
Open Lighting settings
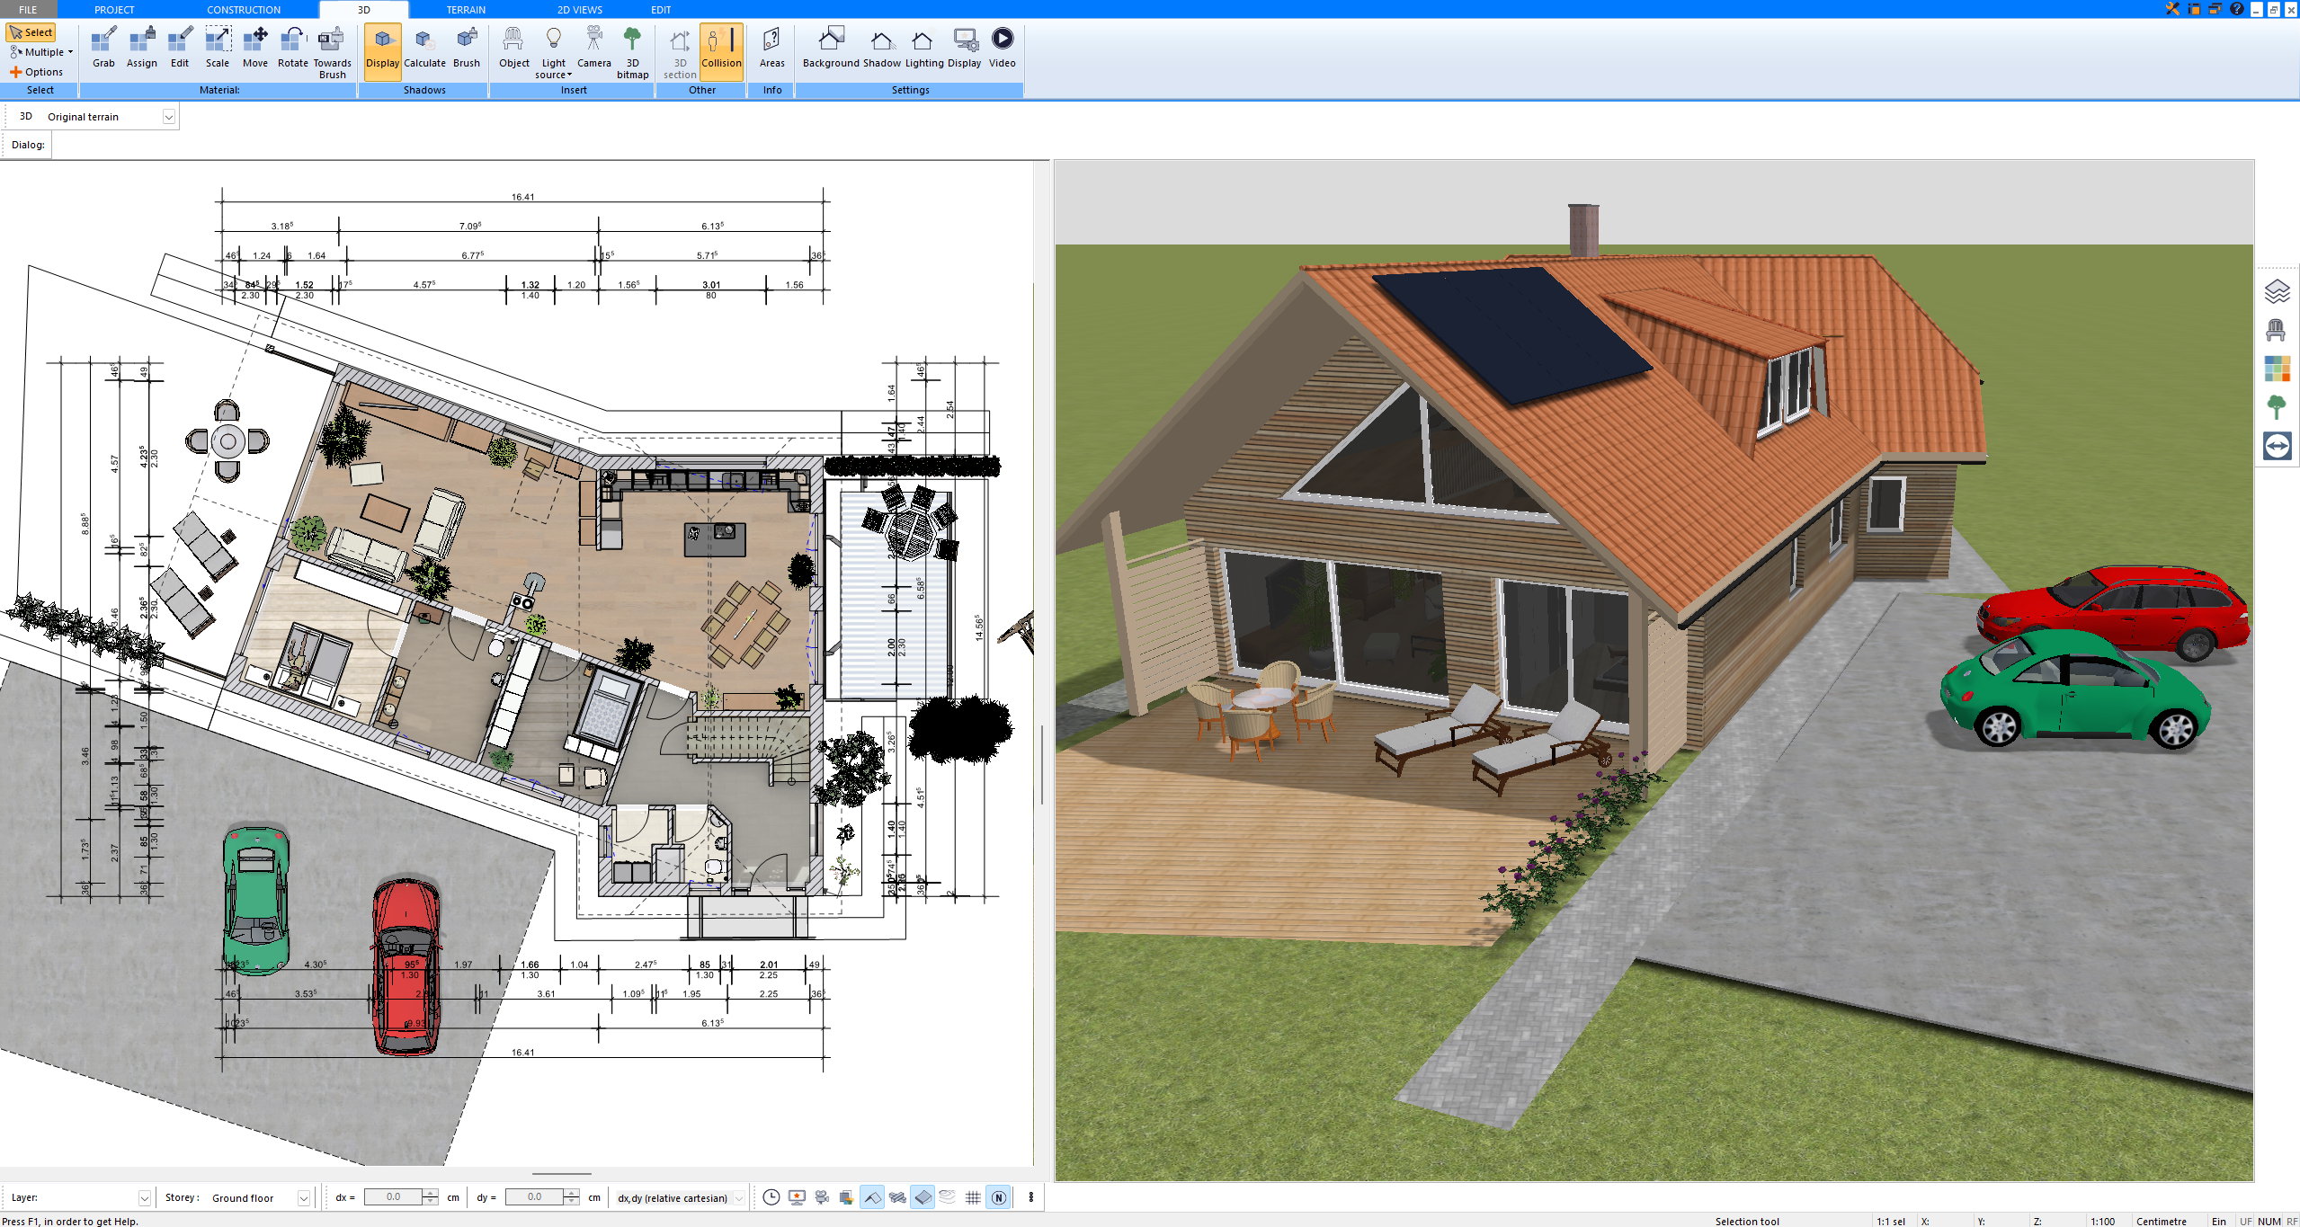[x=924, y=48]
